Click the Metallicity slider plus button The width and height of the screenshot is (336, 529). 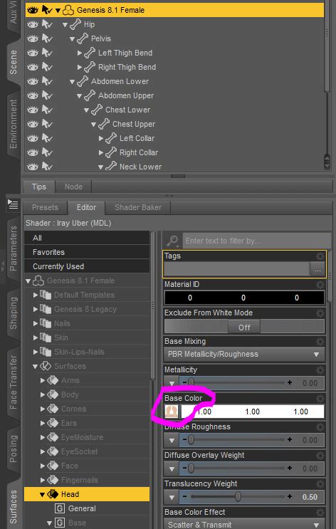coord(290,383)
